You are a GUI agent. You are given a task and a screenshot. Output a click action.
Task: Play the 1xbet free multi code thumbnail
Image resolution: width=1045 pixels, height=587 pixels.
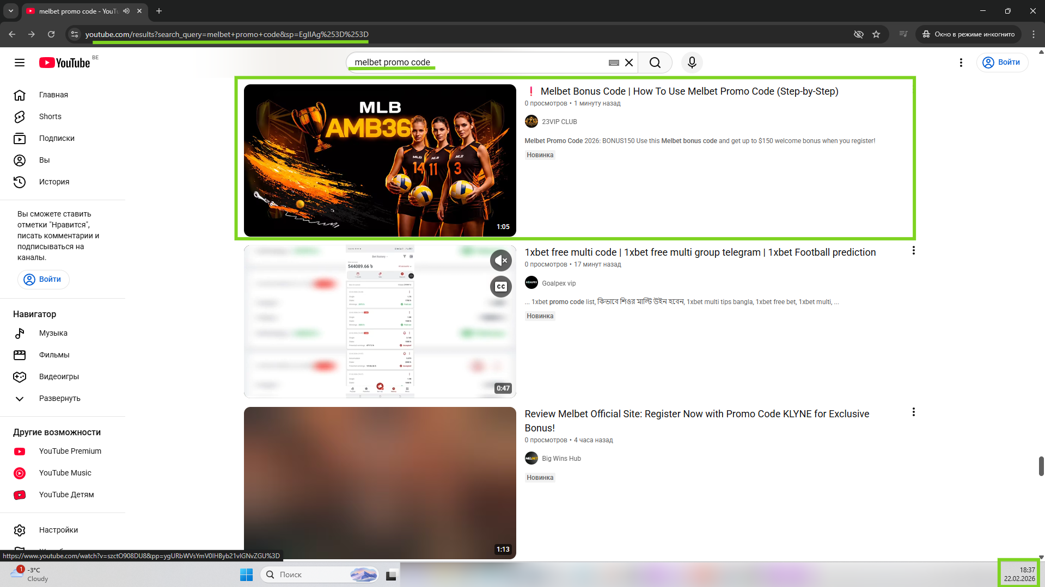pyautogui.click(x=380, y=322)
